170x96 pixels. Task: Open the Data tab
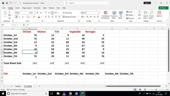pyautogui.click(x=45, y=8)
